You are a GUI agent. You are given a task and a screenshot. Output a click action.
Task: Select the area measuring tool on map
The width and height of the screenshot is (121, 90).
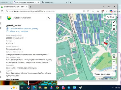114,25
